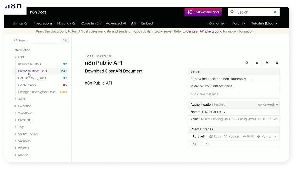Image resolution: width=296 pixels, height=169 pixels.
Task: Select the Node.js client library
Action: tap(231, 136)
